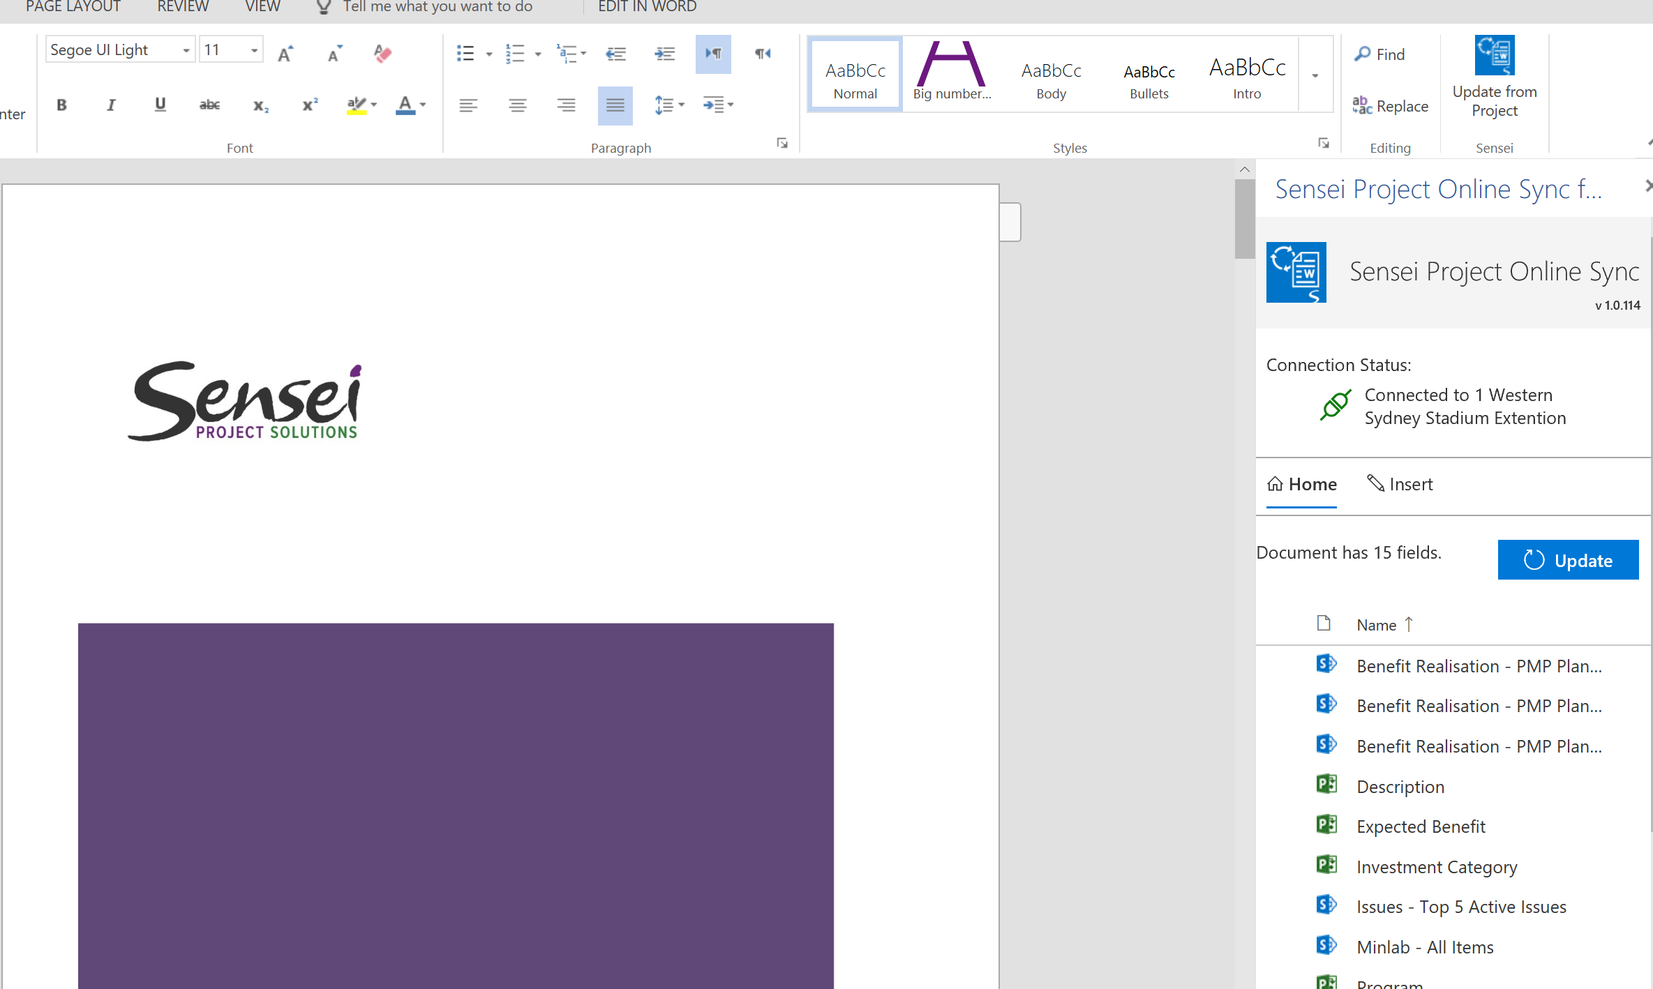Center align text

click(x=518, y=105)
